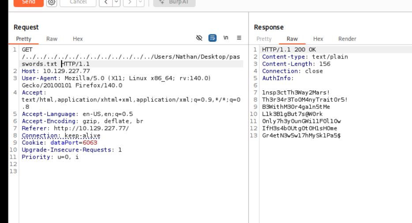
Task: Click the Host header line in request
Action: point(56,71)
